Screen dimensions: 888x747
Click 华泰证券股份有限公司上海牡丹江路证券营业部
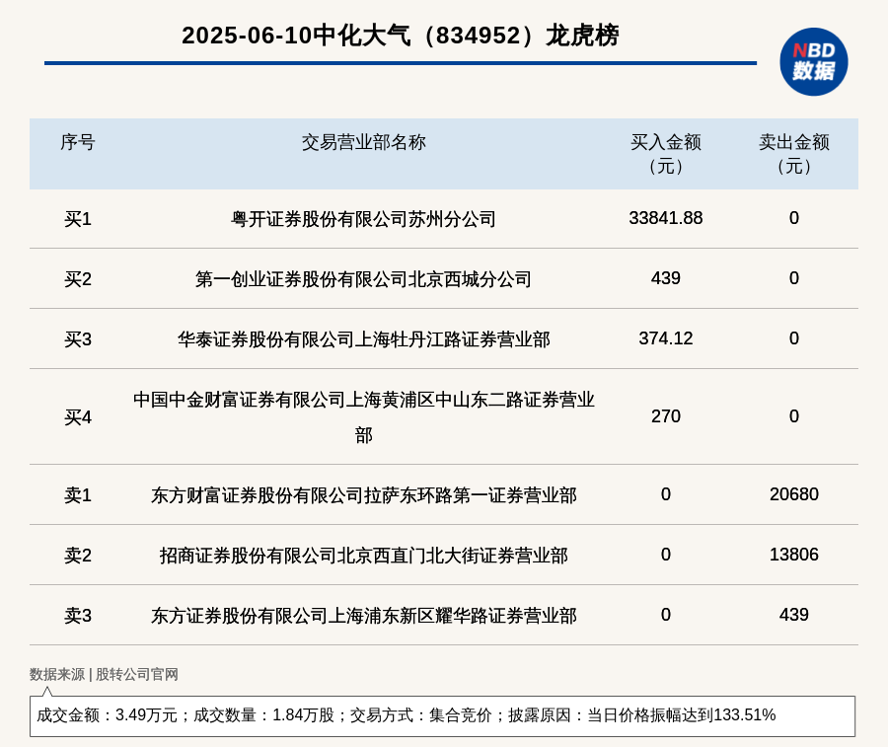[363, 339]
